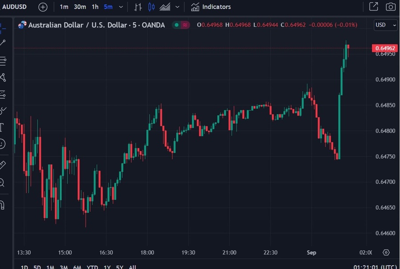The width and height of the screenshot is (400, 269).
Task: Expand the chart type dropdown chevron
Action: pos(177,7)
